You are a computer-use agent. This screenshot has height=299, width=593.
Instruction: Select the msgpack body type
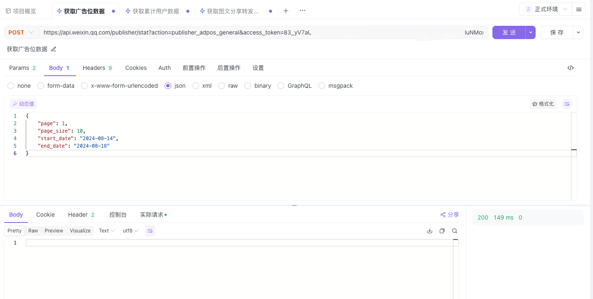tap(335, 86)
